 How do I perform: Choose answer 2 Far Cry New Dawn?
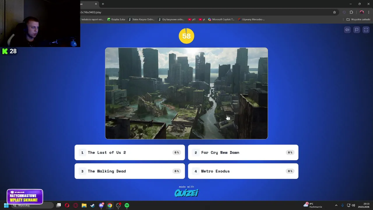point(243,153)
